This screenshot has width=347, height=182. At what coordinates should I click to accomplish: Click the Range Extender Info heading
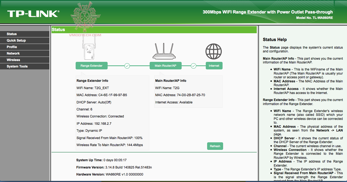[x=92, y=81]
